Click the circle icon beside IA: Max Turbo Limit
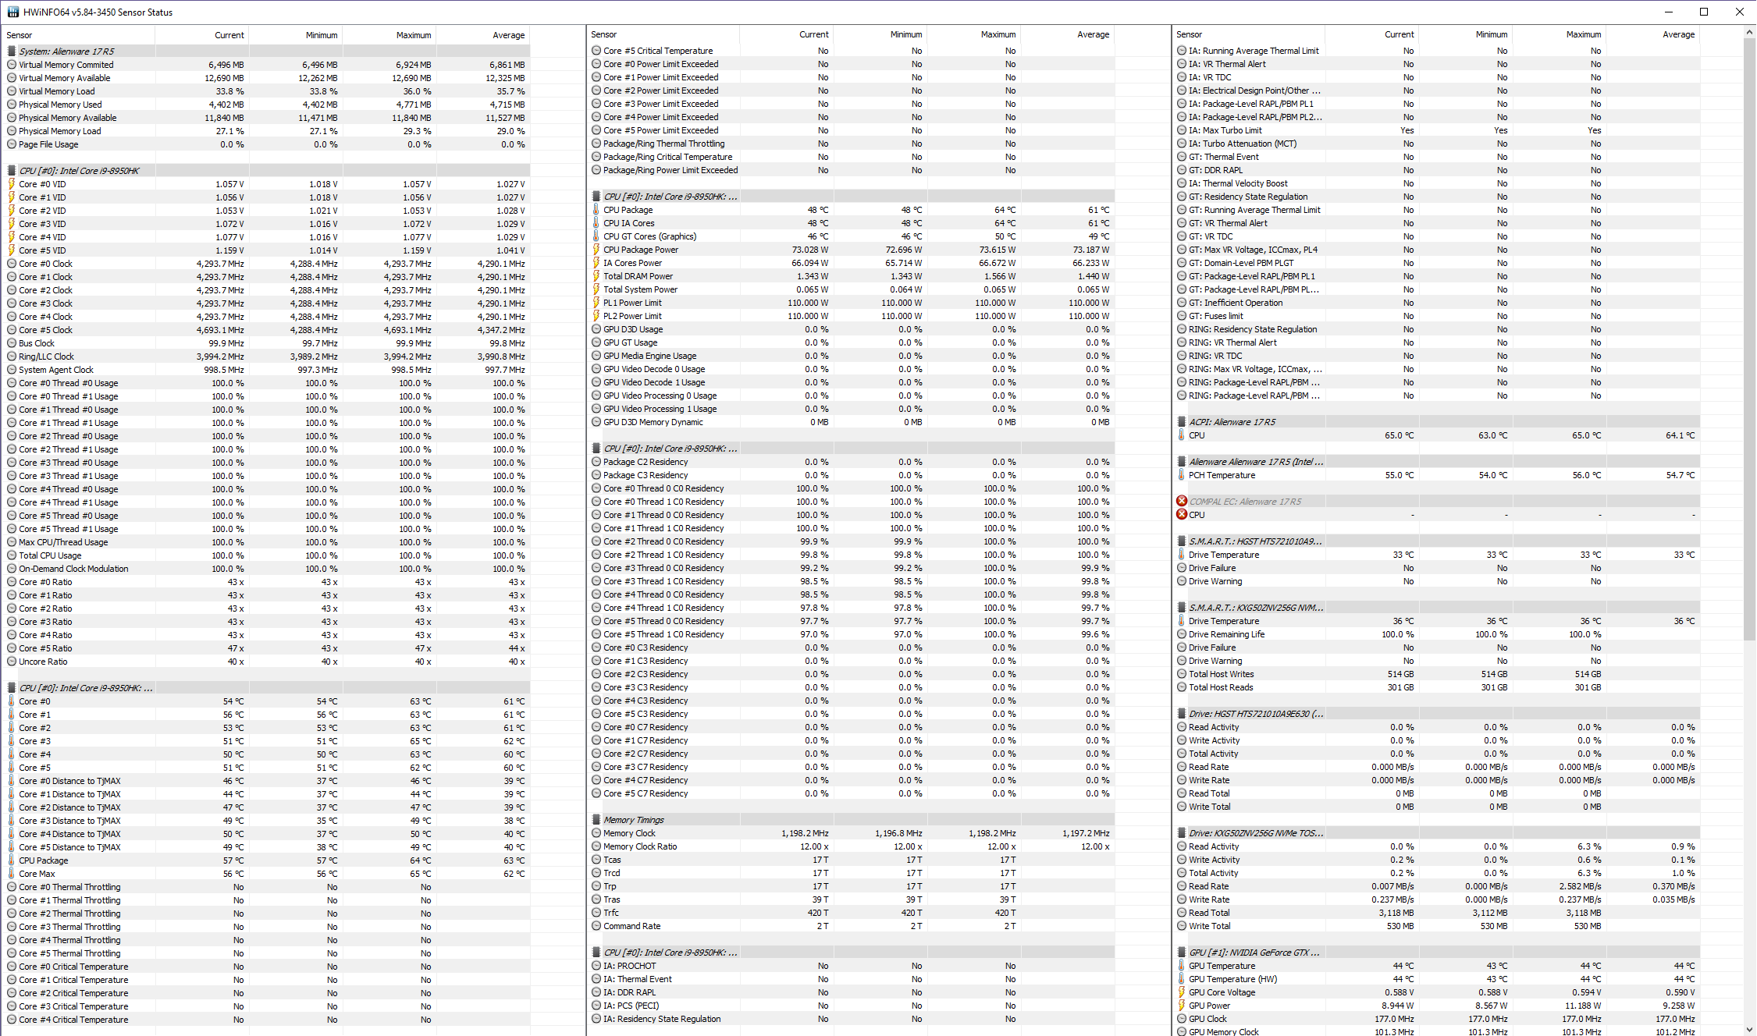This screenshot has width=1757, height=1036. [x=1182, y=130]
